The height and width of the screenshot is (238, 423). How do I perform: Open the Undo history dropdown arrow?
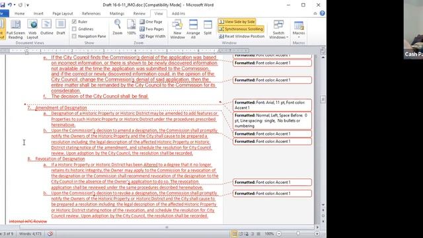15,5
